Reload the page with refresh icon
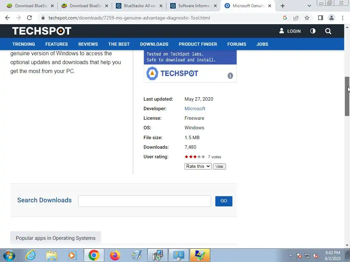Screen dimensions: 350x262 point(29,18)
